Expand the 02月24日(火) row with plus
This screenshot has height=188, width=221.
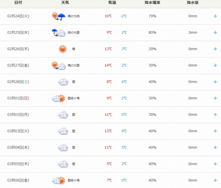215,16
